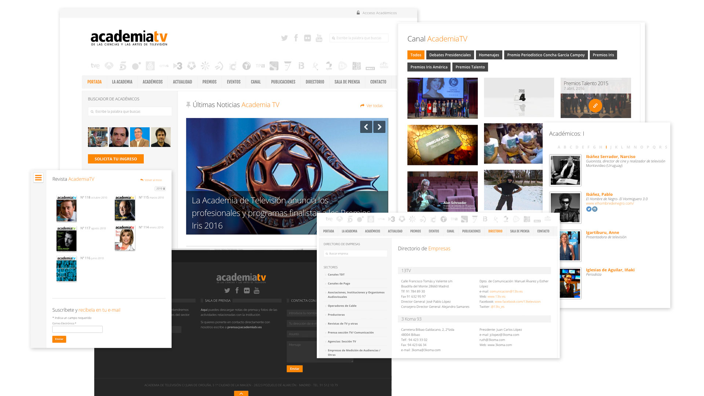Expand Asociaciones, Instituciones y Organismos Audiovisuales
704x396 pixels.
point(356,294)
